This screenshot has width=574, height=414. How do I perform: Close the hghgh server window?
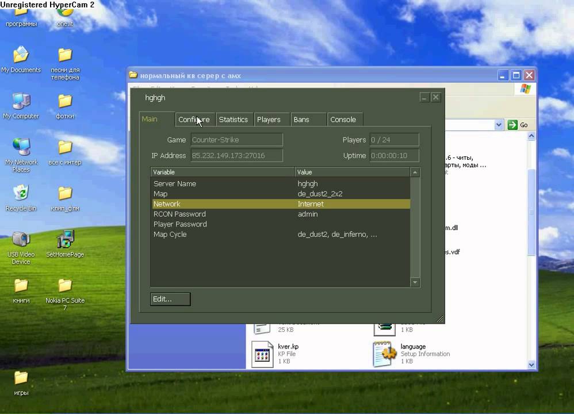(435, 97)
